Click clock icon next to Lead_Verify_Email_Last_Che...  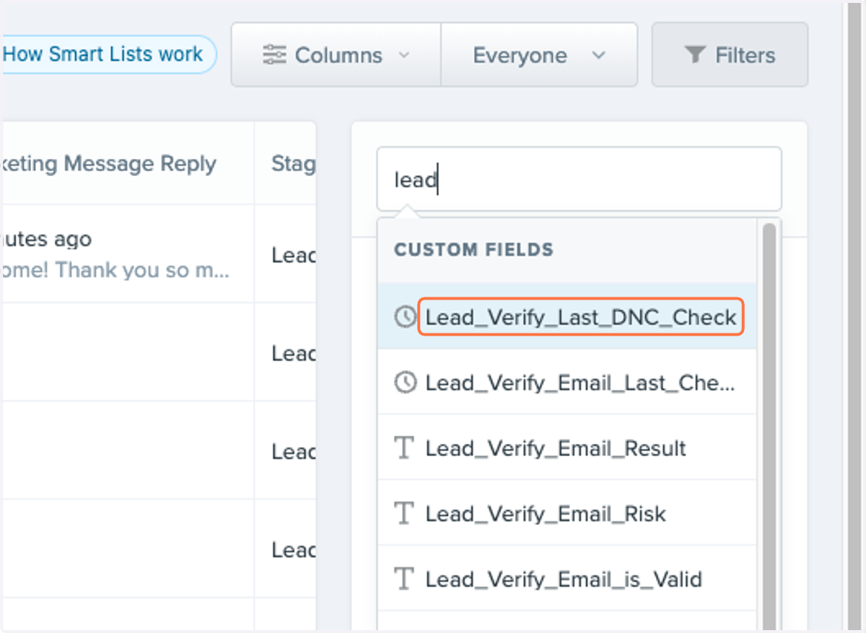(406, 383)
